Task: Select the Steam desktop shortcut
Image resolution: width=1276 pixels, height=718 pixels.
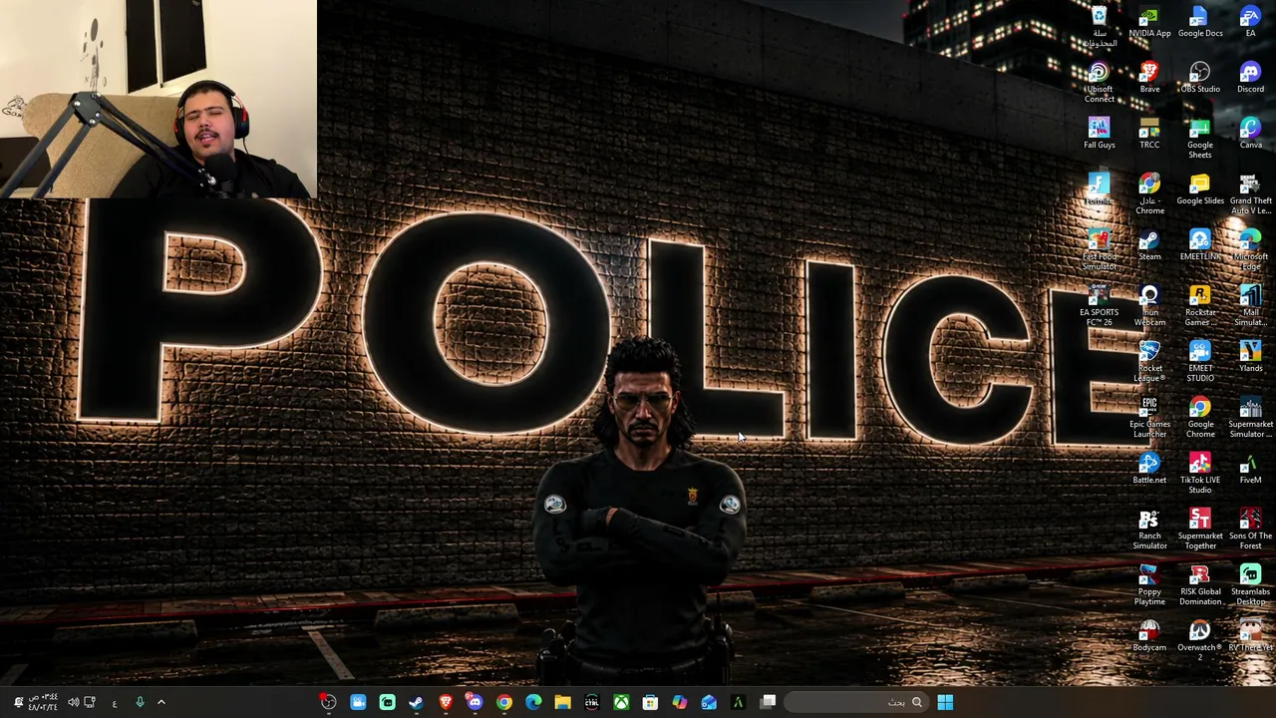Action: point(1149,246)
